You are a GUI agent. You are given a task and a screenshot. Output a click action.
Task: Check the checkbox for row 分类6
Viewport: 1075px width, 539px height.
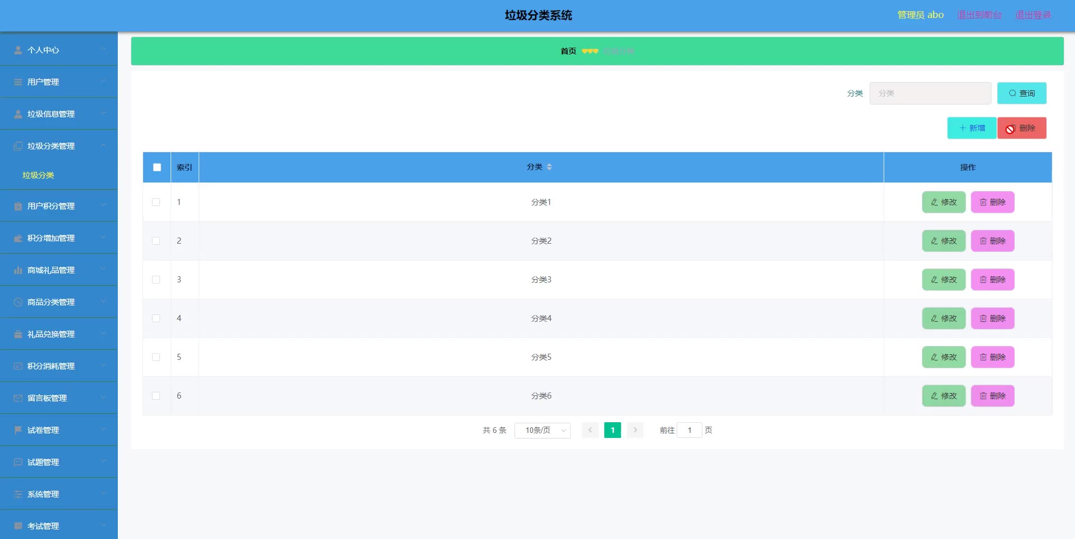coord(156,396)
